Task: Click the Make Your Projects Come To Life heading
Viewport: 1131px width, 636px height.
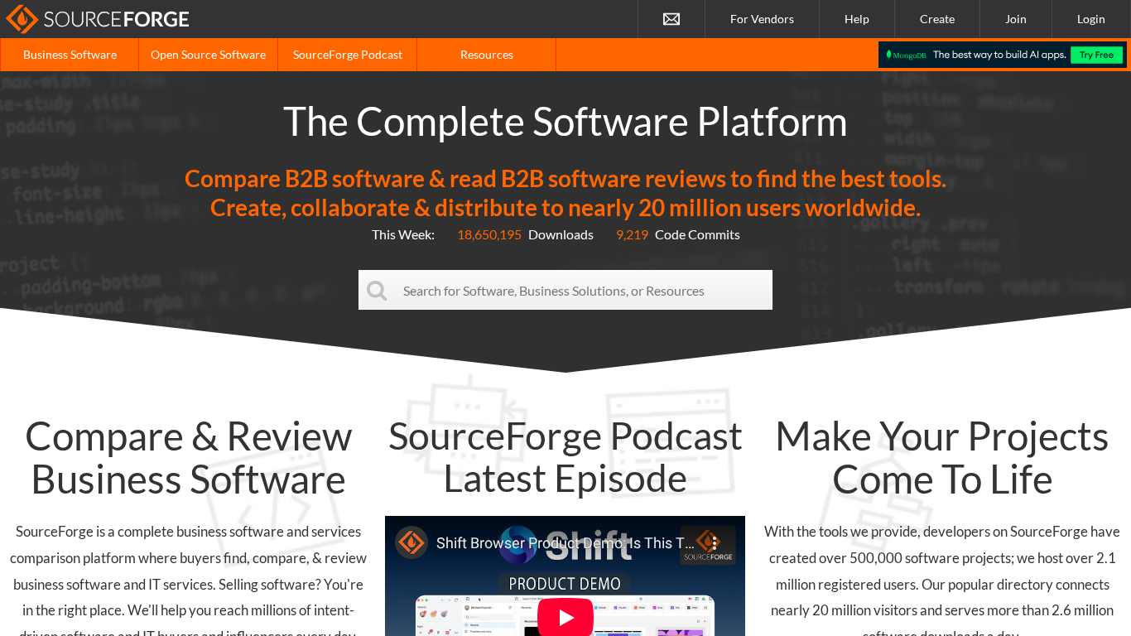Action: click(942, 458)
